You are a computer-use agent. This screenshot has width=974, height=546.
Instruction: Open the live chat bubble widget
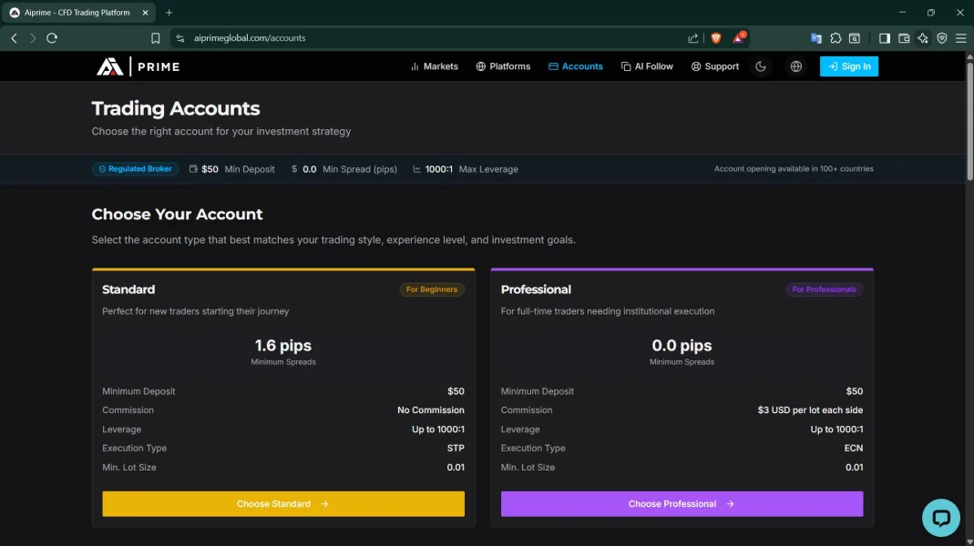[x=940, y=518]
